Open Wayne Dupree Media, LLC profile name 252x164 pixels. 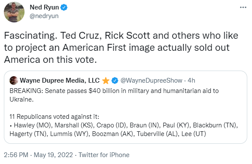pyautogui.click(x=60, y=80)
